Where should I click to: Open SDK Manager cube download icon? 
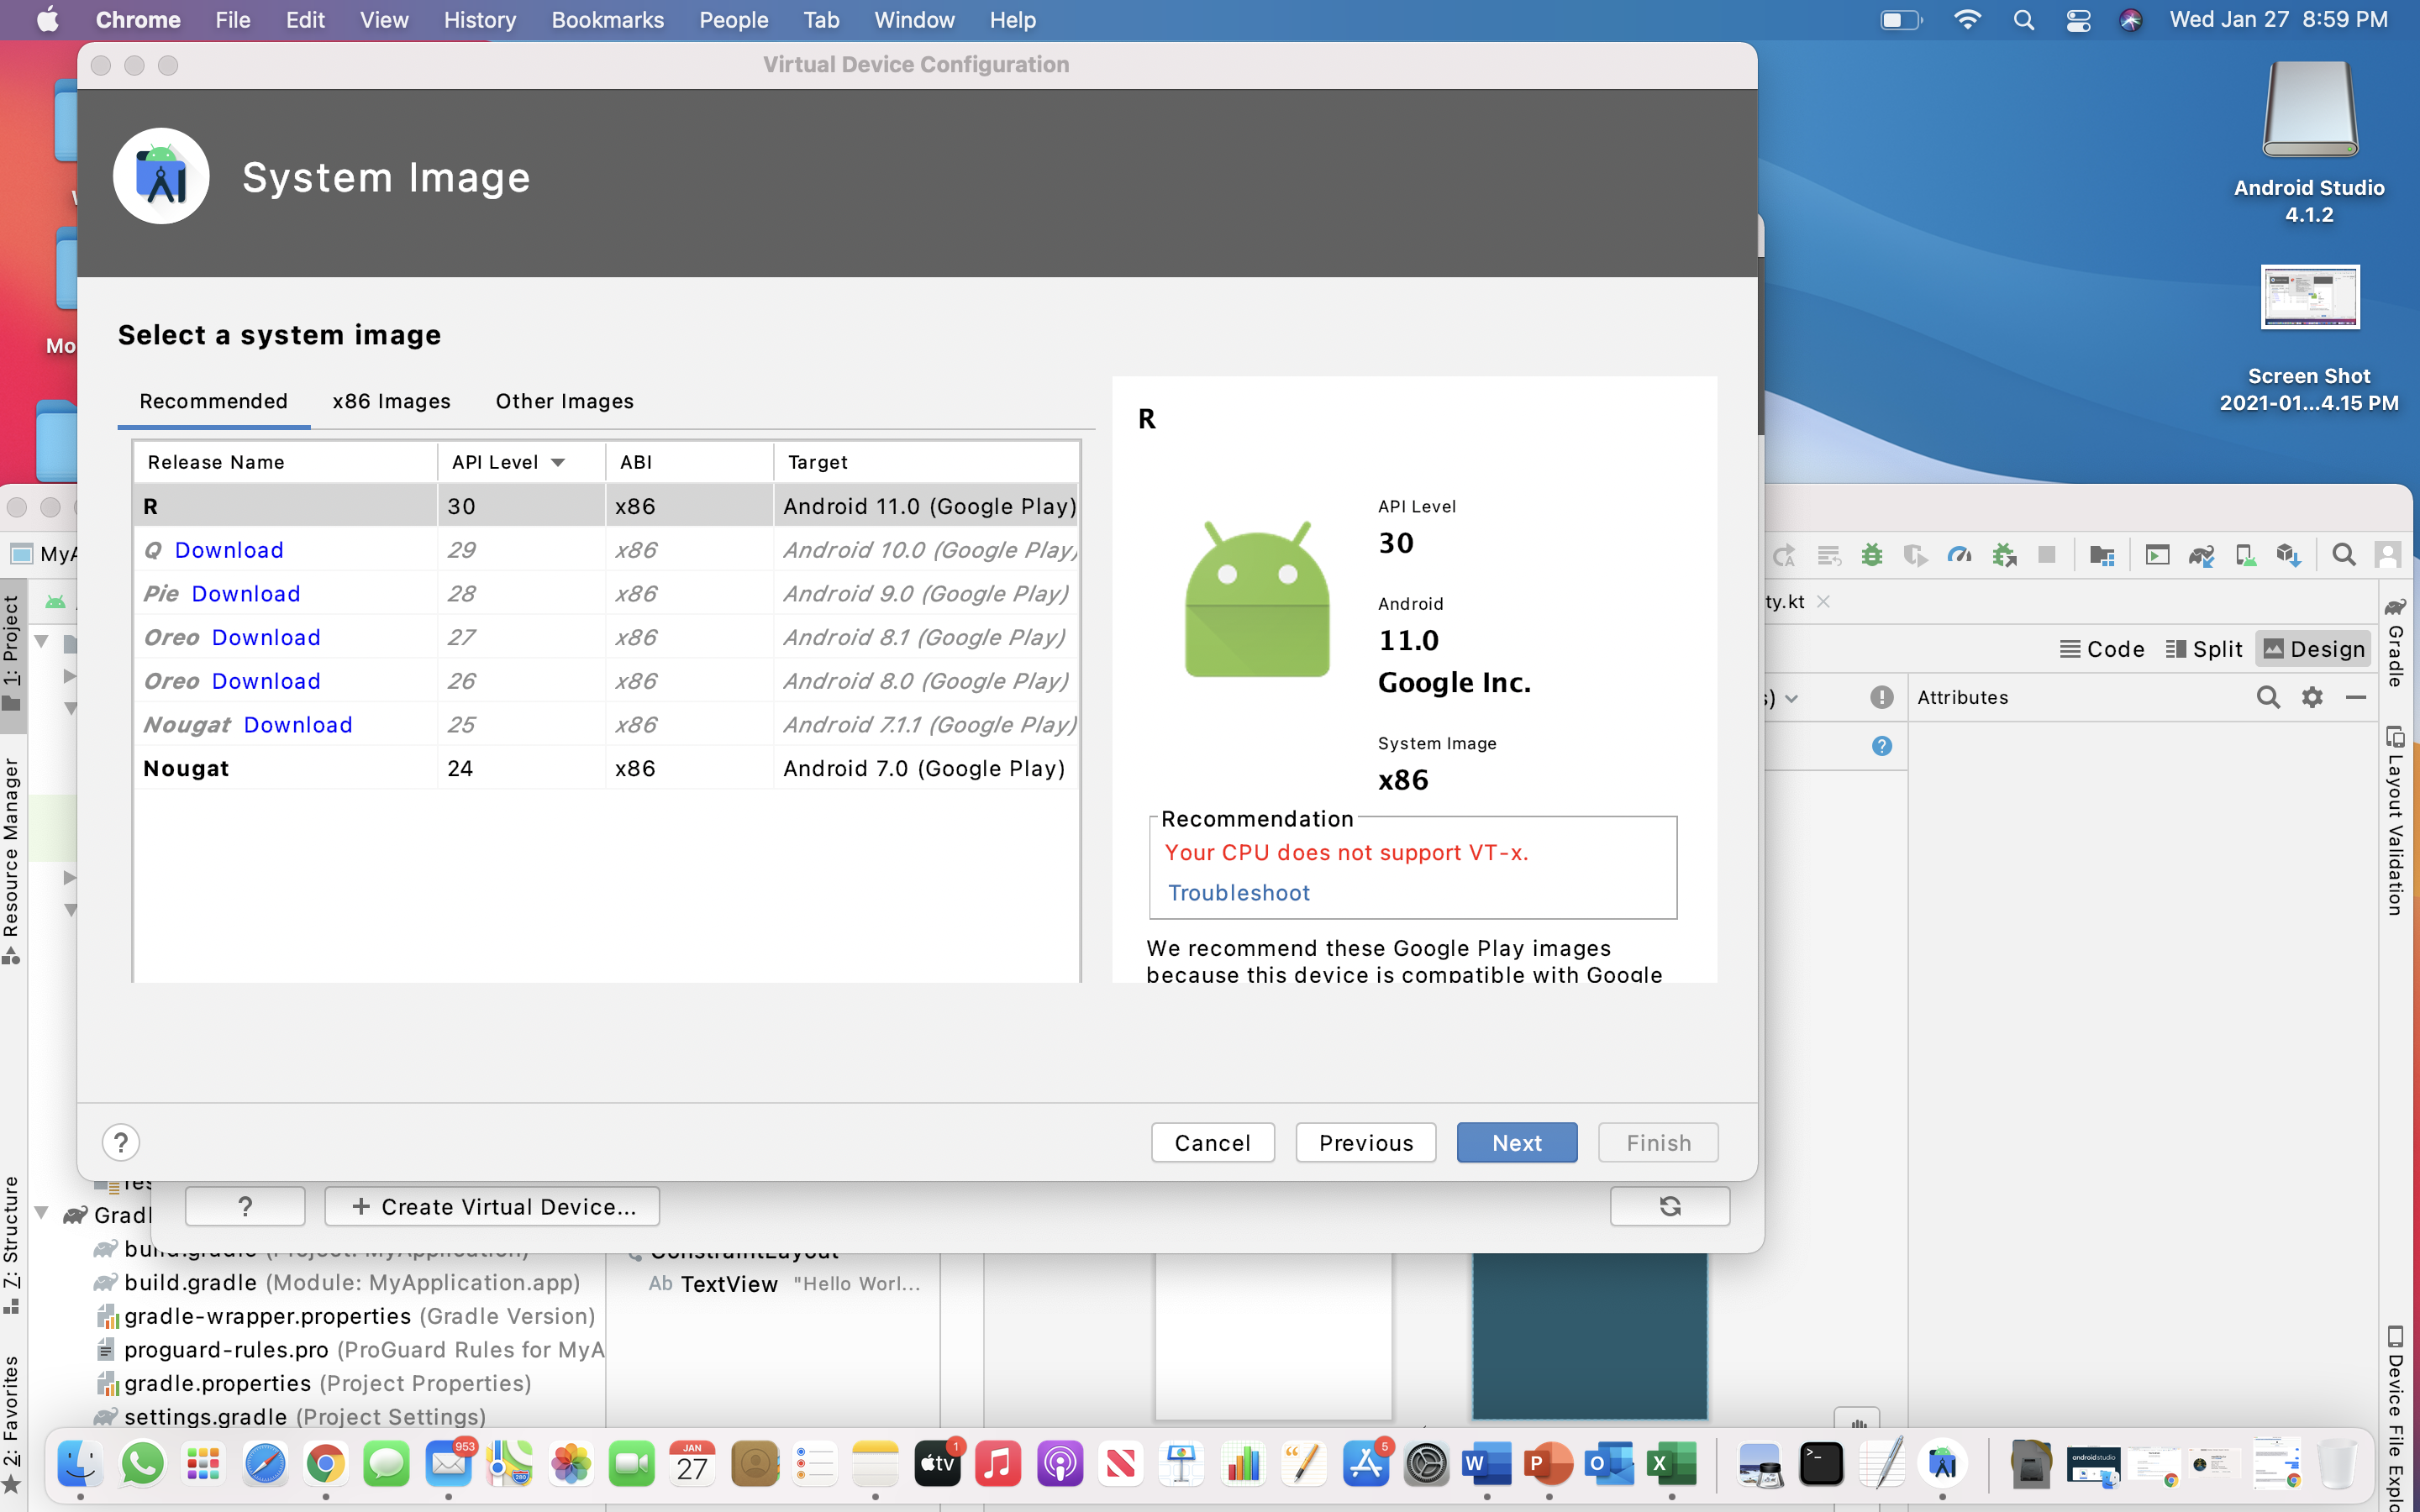coord(2288,555)
